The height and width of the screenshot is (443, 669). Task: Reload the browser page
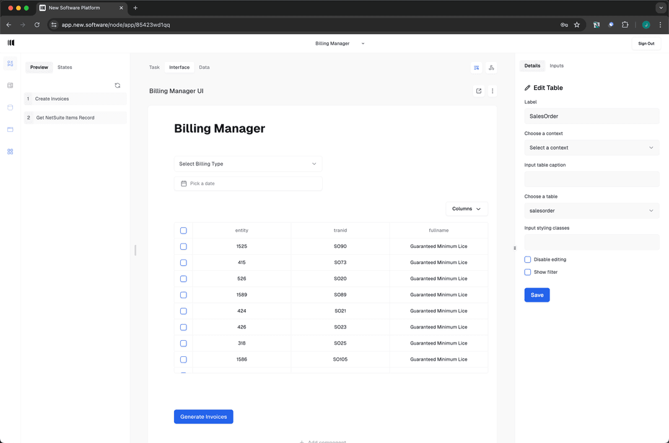tap(37, 25)
